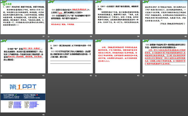Click slide number label 39
The width and height of the screenshot is (188, 116).
[x=138, y=36]
